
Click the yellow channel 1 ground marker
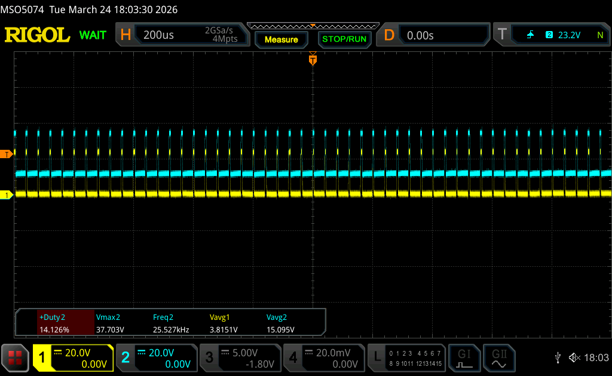[7, 195]
